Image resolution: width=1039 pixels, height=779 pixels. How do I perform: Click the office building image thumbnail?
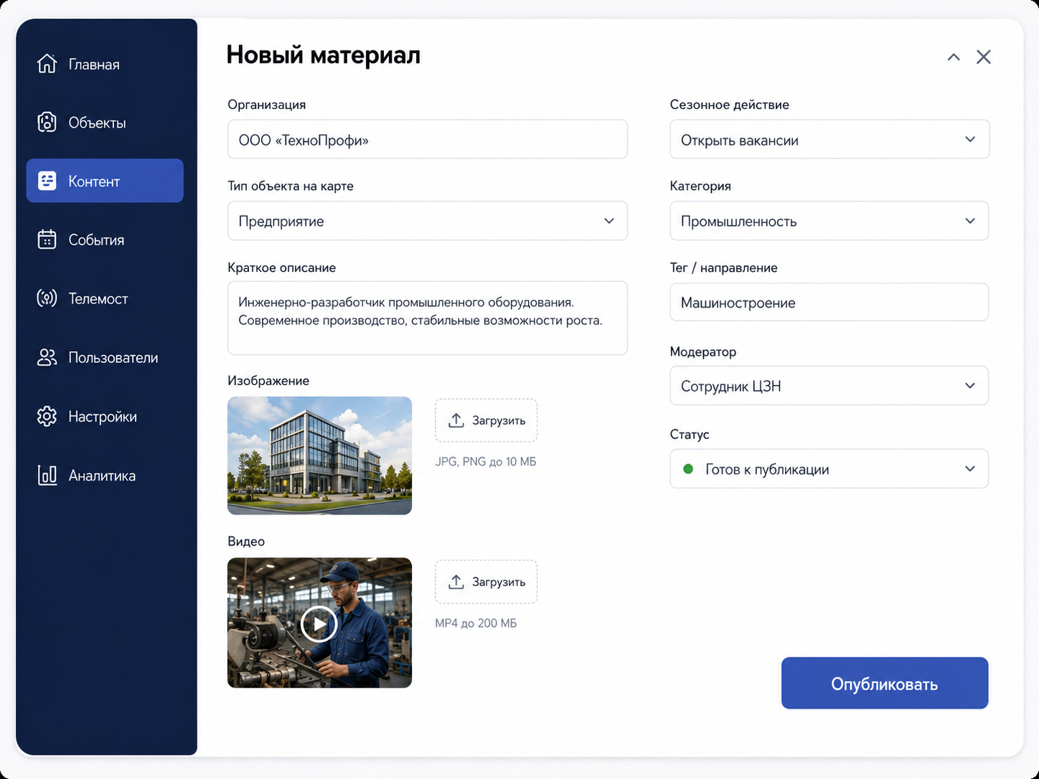click(x=319, y=455)
